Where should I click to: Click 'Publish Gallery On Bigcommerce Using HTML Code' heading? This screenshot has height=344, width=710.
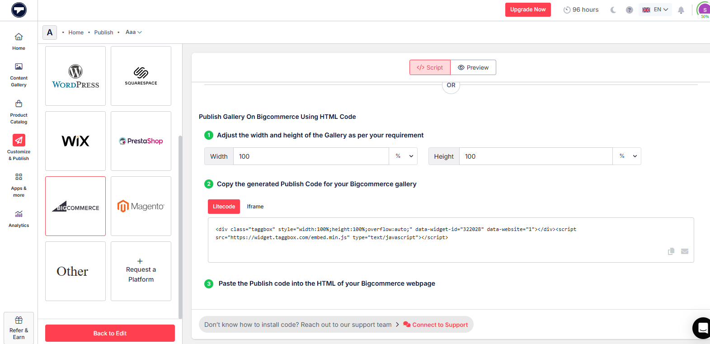tap(277, 117)
